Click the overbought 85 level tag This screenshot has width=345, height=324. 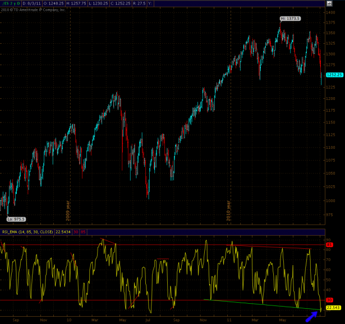pos(329,245)
